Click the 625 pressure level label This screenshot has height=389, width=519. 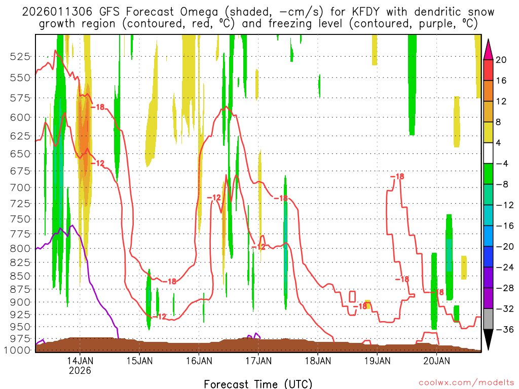tap(20, 136)
